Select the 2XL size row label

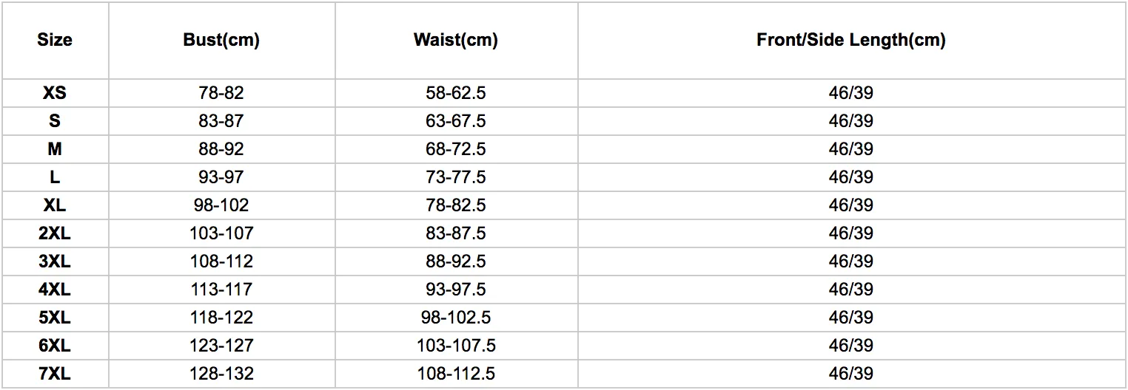pyautogui.click(x=55, y=233)
